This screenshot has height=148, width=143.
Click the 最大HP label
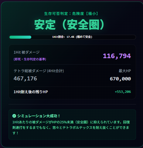click(125, 71)
